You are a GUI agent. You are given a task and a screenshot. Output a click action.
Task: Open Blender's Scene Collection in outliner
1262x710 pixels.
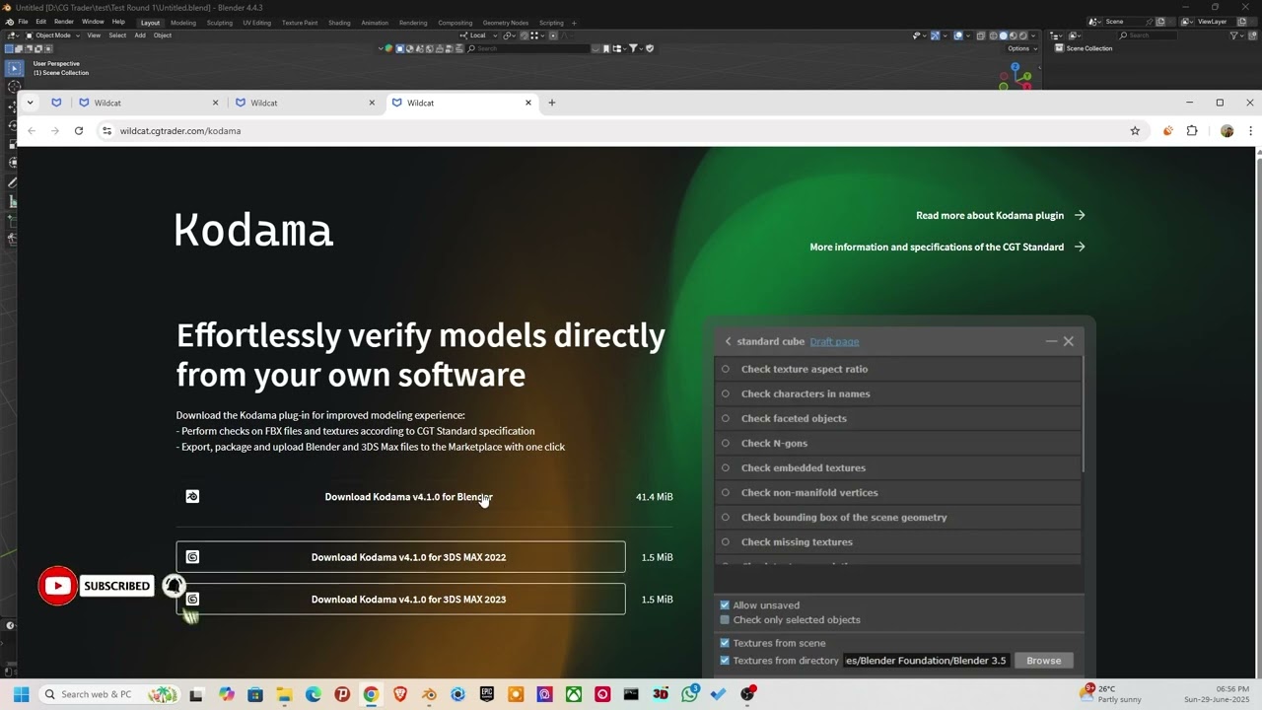click(1088, 48)
